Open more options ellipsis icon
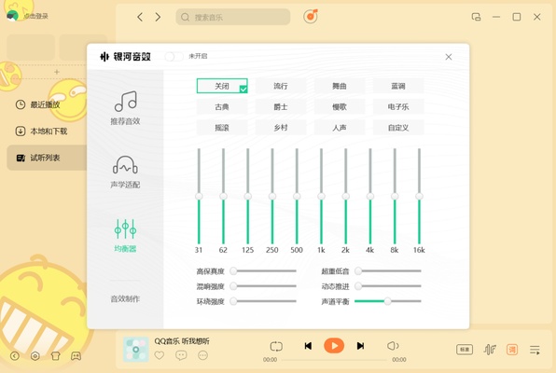 pyautogui.click(x=202, y=355)
